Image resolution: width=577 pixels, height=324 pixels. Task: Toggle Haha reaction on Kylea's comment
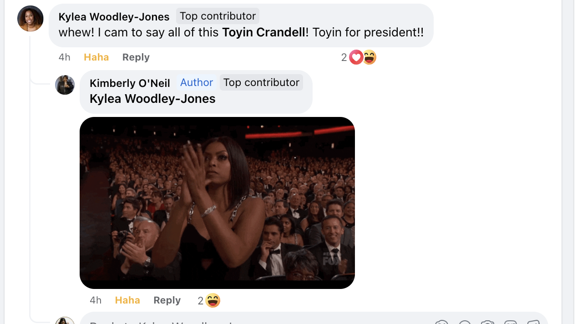pyautogui.click(x=96, y=57)
